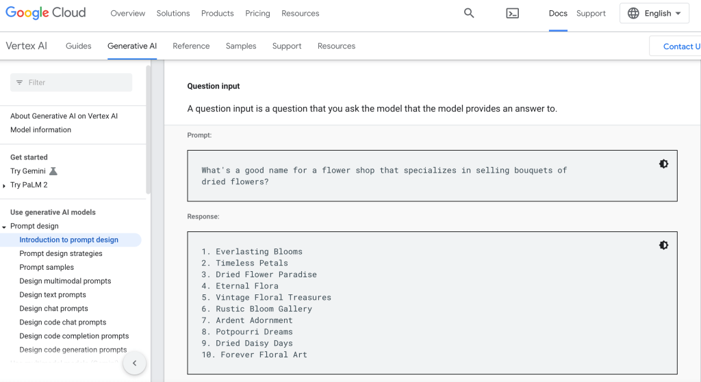Expand the Try PaLM 2 section
This screenshot has width=701, height=382.
(x=4, y=186)
